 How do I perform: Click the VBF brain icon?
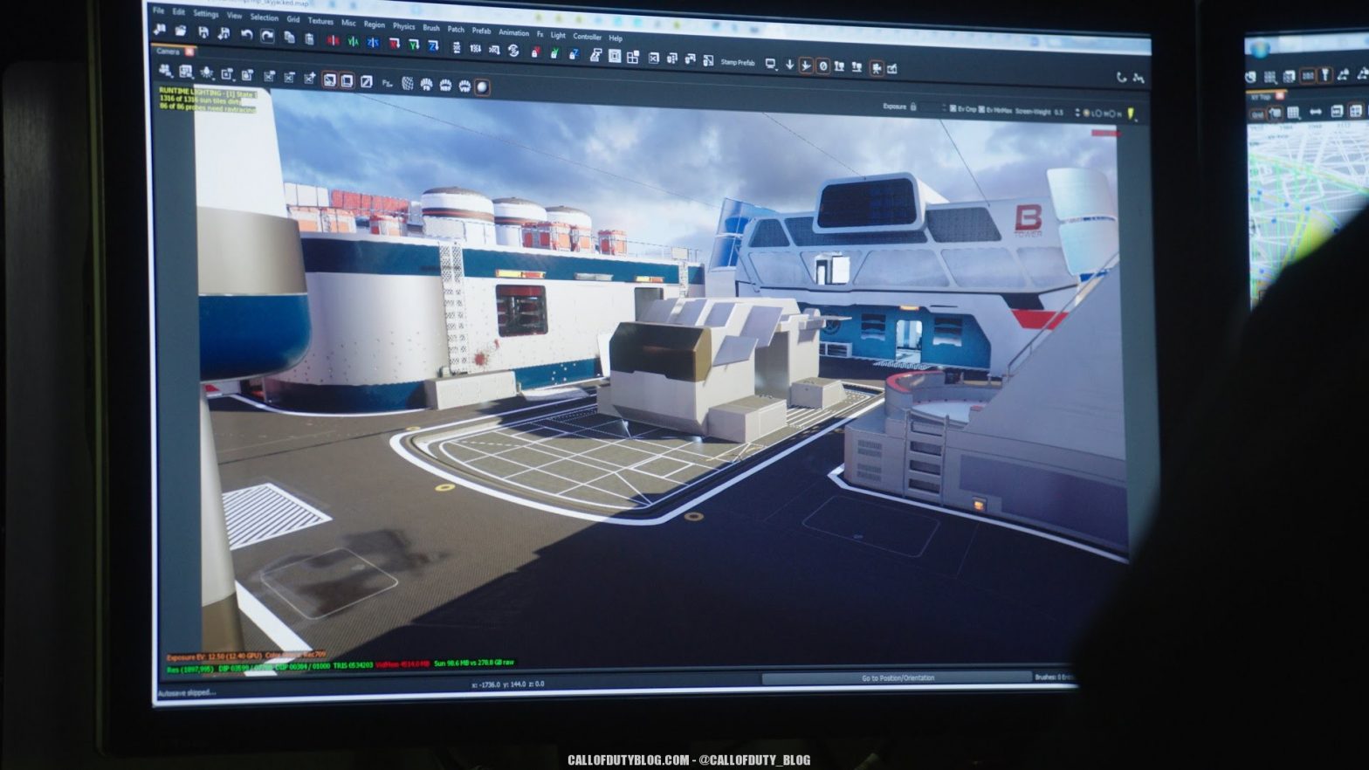[x=464, y=86]
